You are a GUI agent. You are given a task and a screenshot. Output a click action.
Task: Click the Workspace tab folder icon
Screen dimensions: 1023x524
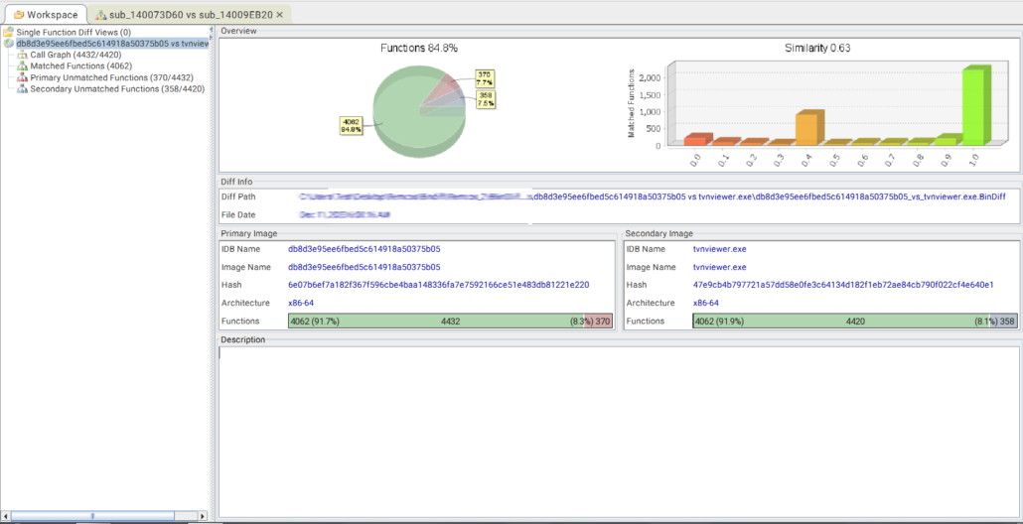19,15
